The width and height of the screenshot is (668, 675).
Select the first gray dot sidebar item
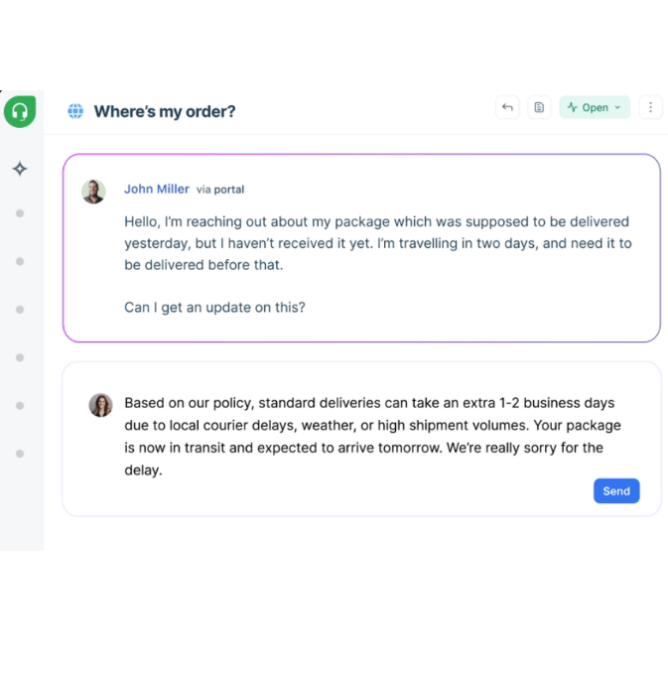20,213
